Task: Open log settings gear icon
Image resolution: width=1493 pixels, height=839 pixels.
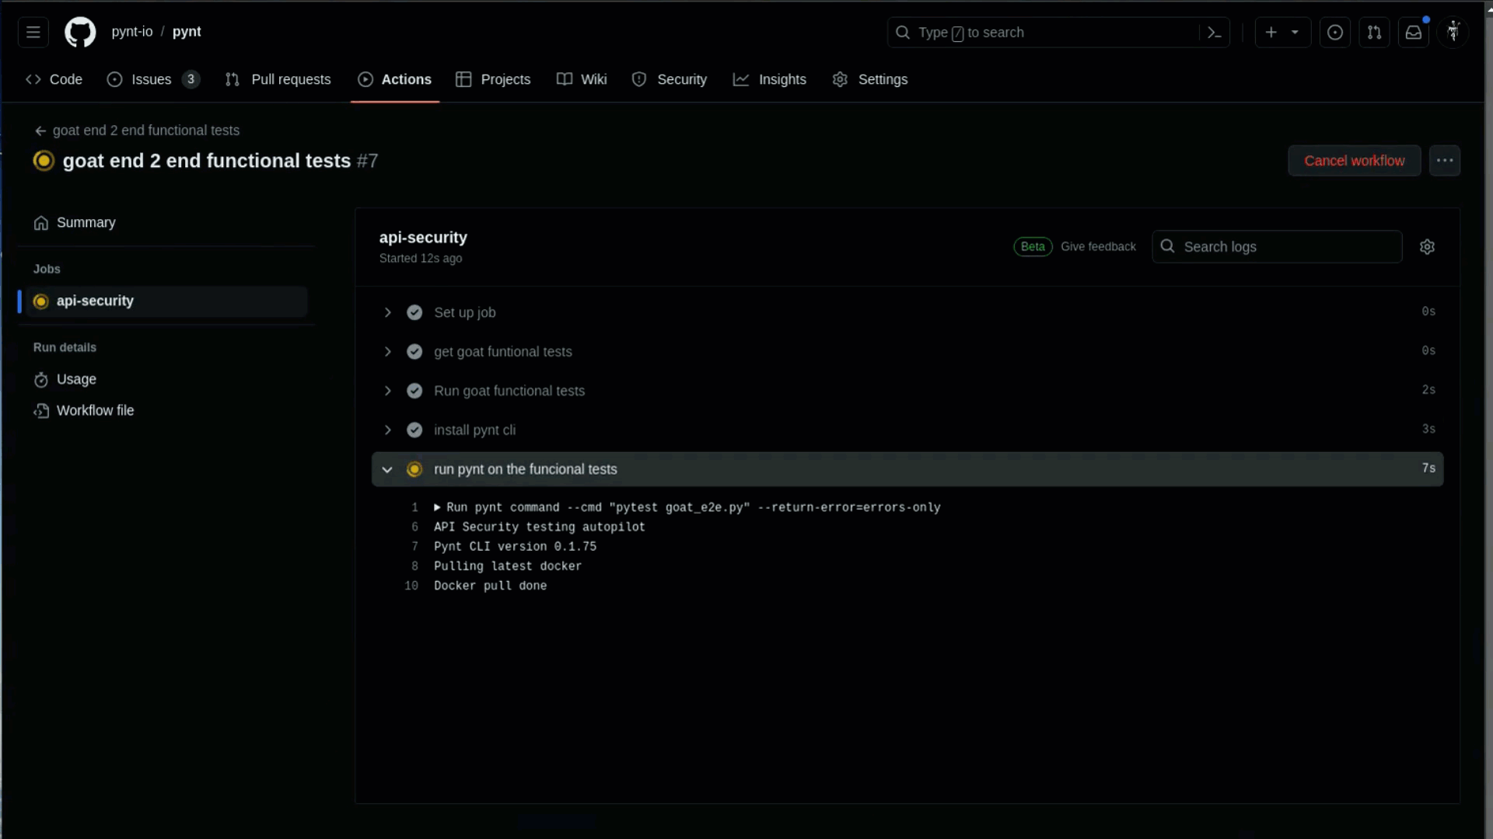Action: pyautogui.click(x=1427, y=247)
